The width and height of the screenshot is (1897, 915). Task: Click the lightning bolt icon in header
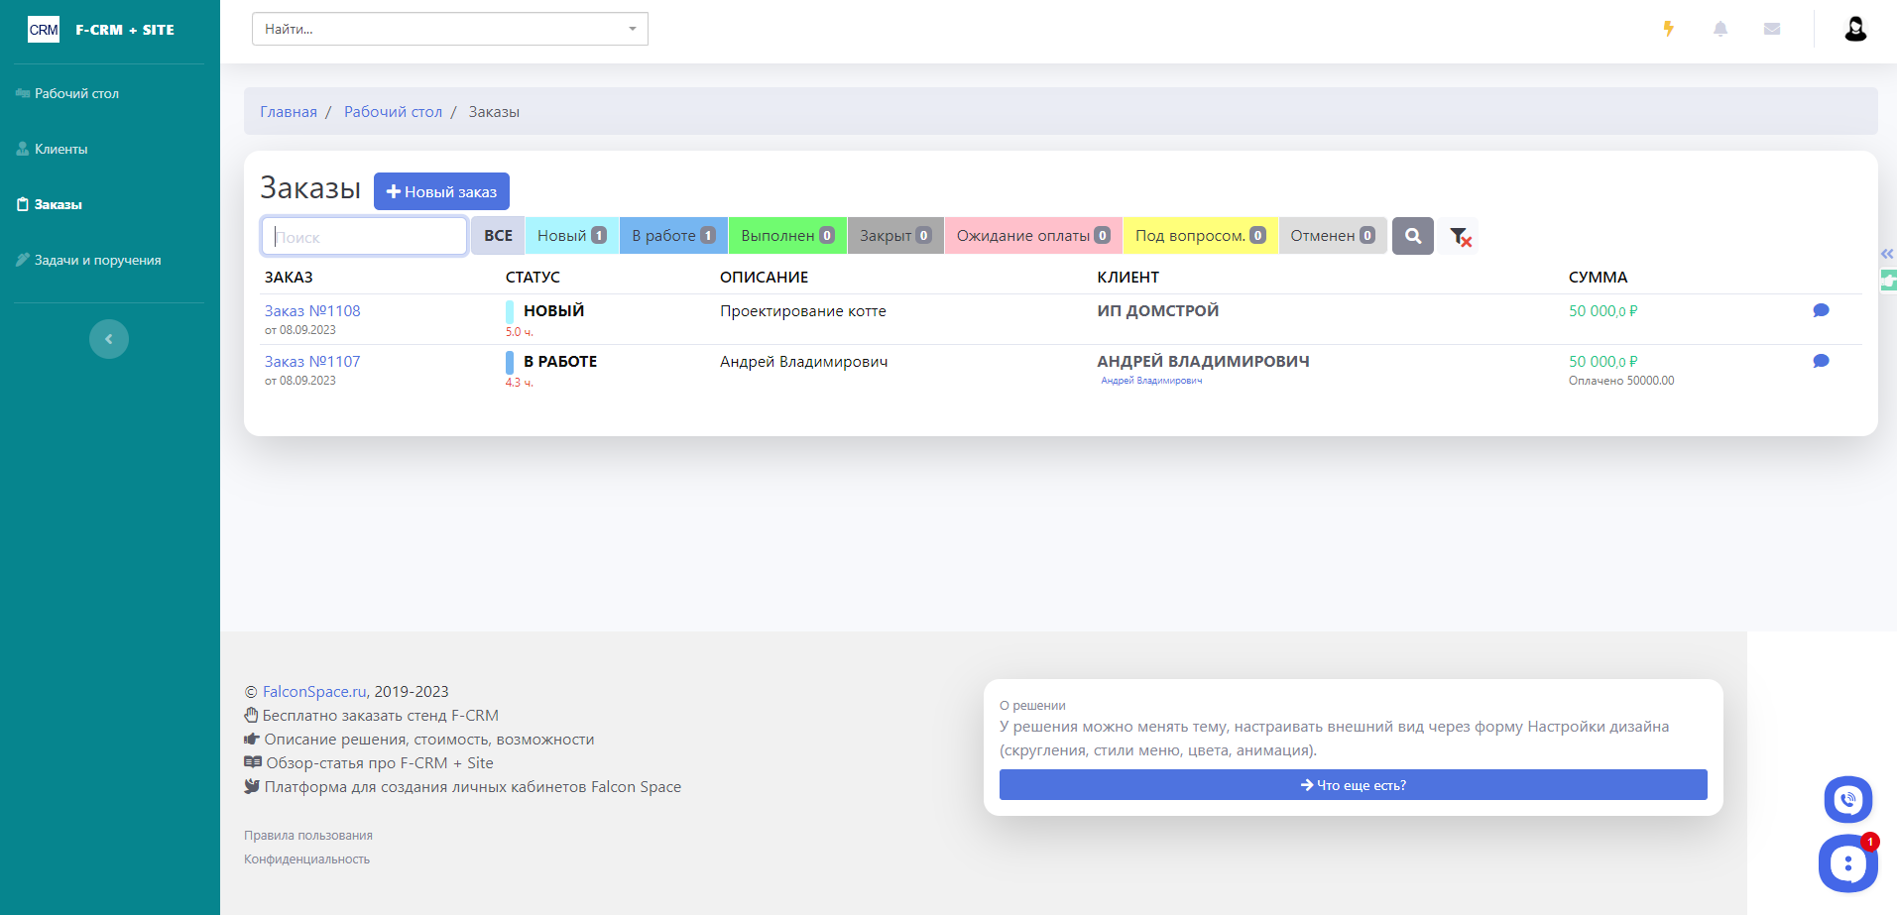click(1669, 29)
